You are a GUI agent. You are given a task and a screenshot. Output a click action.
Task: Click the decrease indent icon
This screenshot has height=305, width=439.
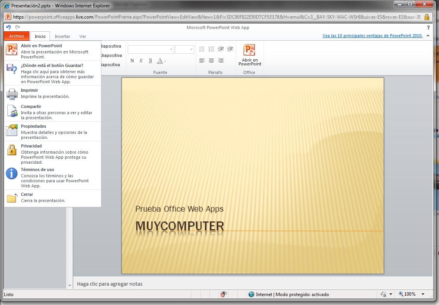click(x=221, y=49)
